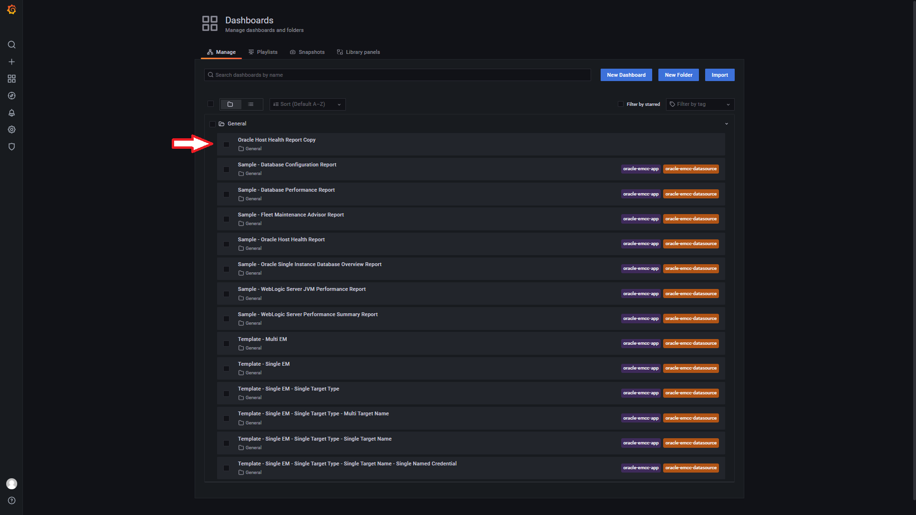This screenshot has height=515, width=916.
Task: Enable the Filter by starred checkbox
Action: (621, 104)
